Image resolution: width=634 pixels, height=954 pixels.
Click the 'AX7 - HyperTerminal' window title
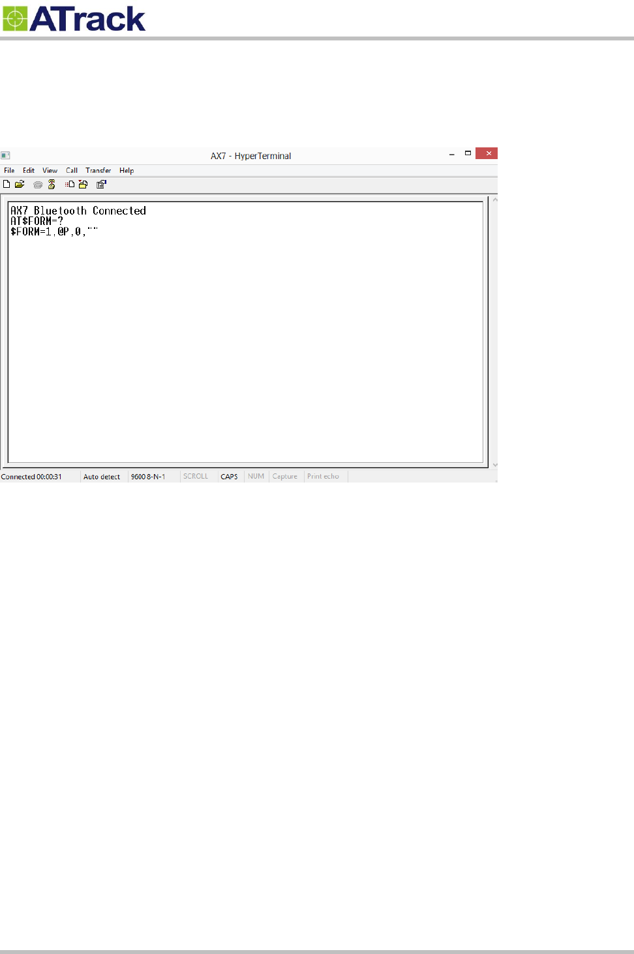[250, 156]
